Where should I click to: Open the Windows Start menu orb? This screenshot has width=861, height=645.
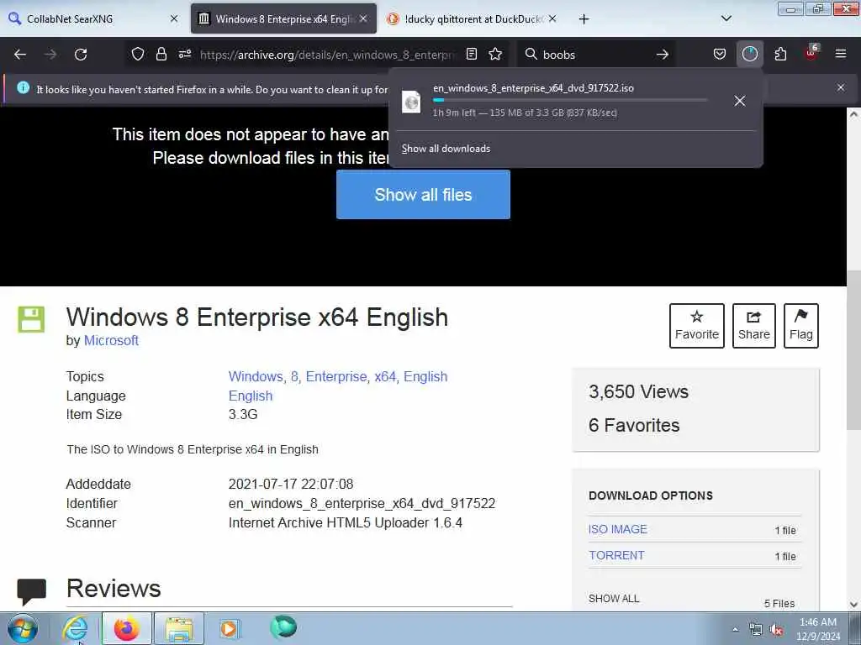(23, 628)
